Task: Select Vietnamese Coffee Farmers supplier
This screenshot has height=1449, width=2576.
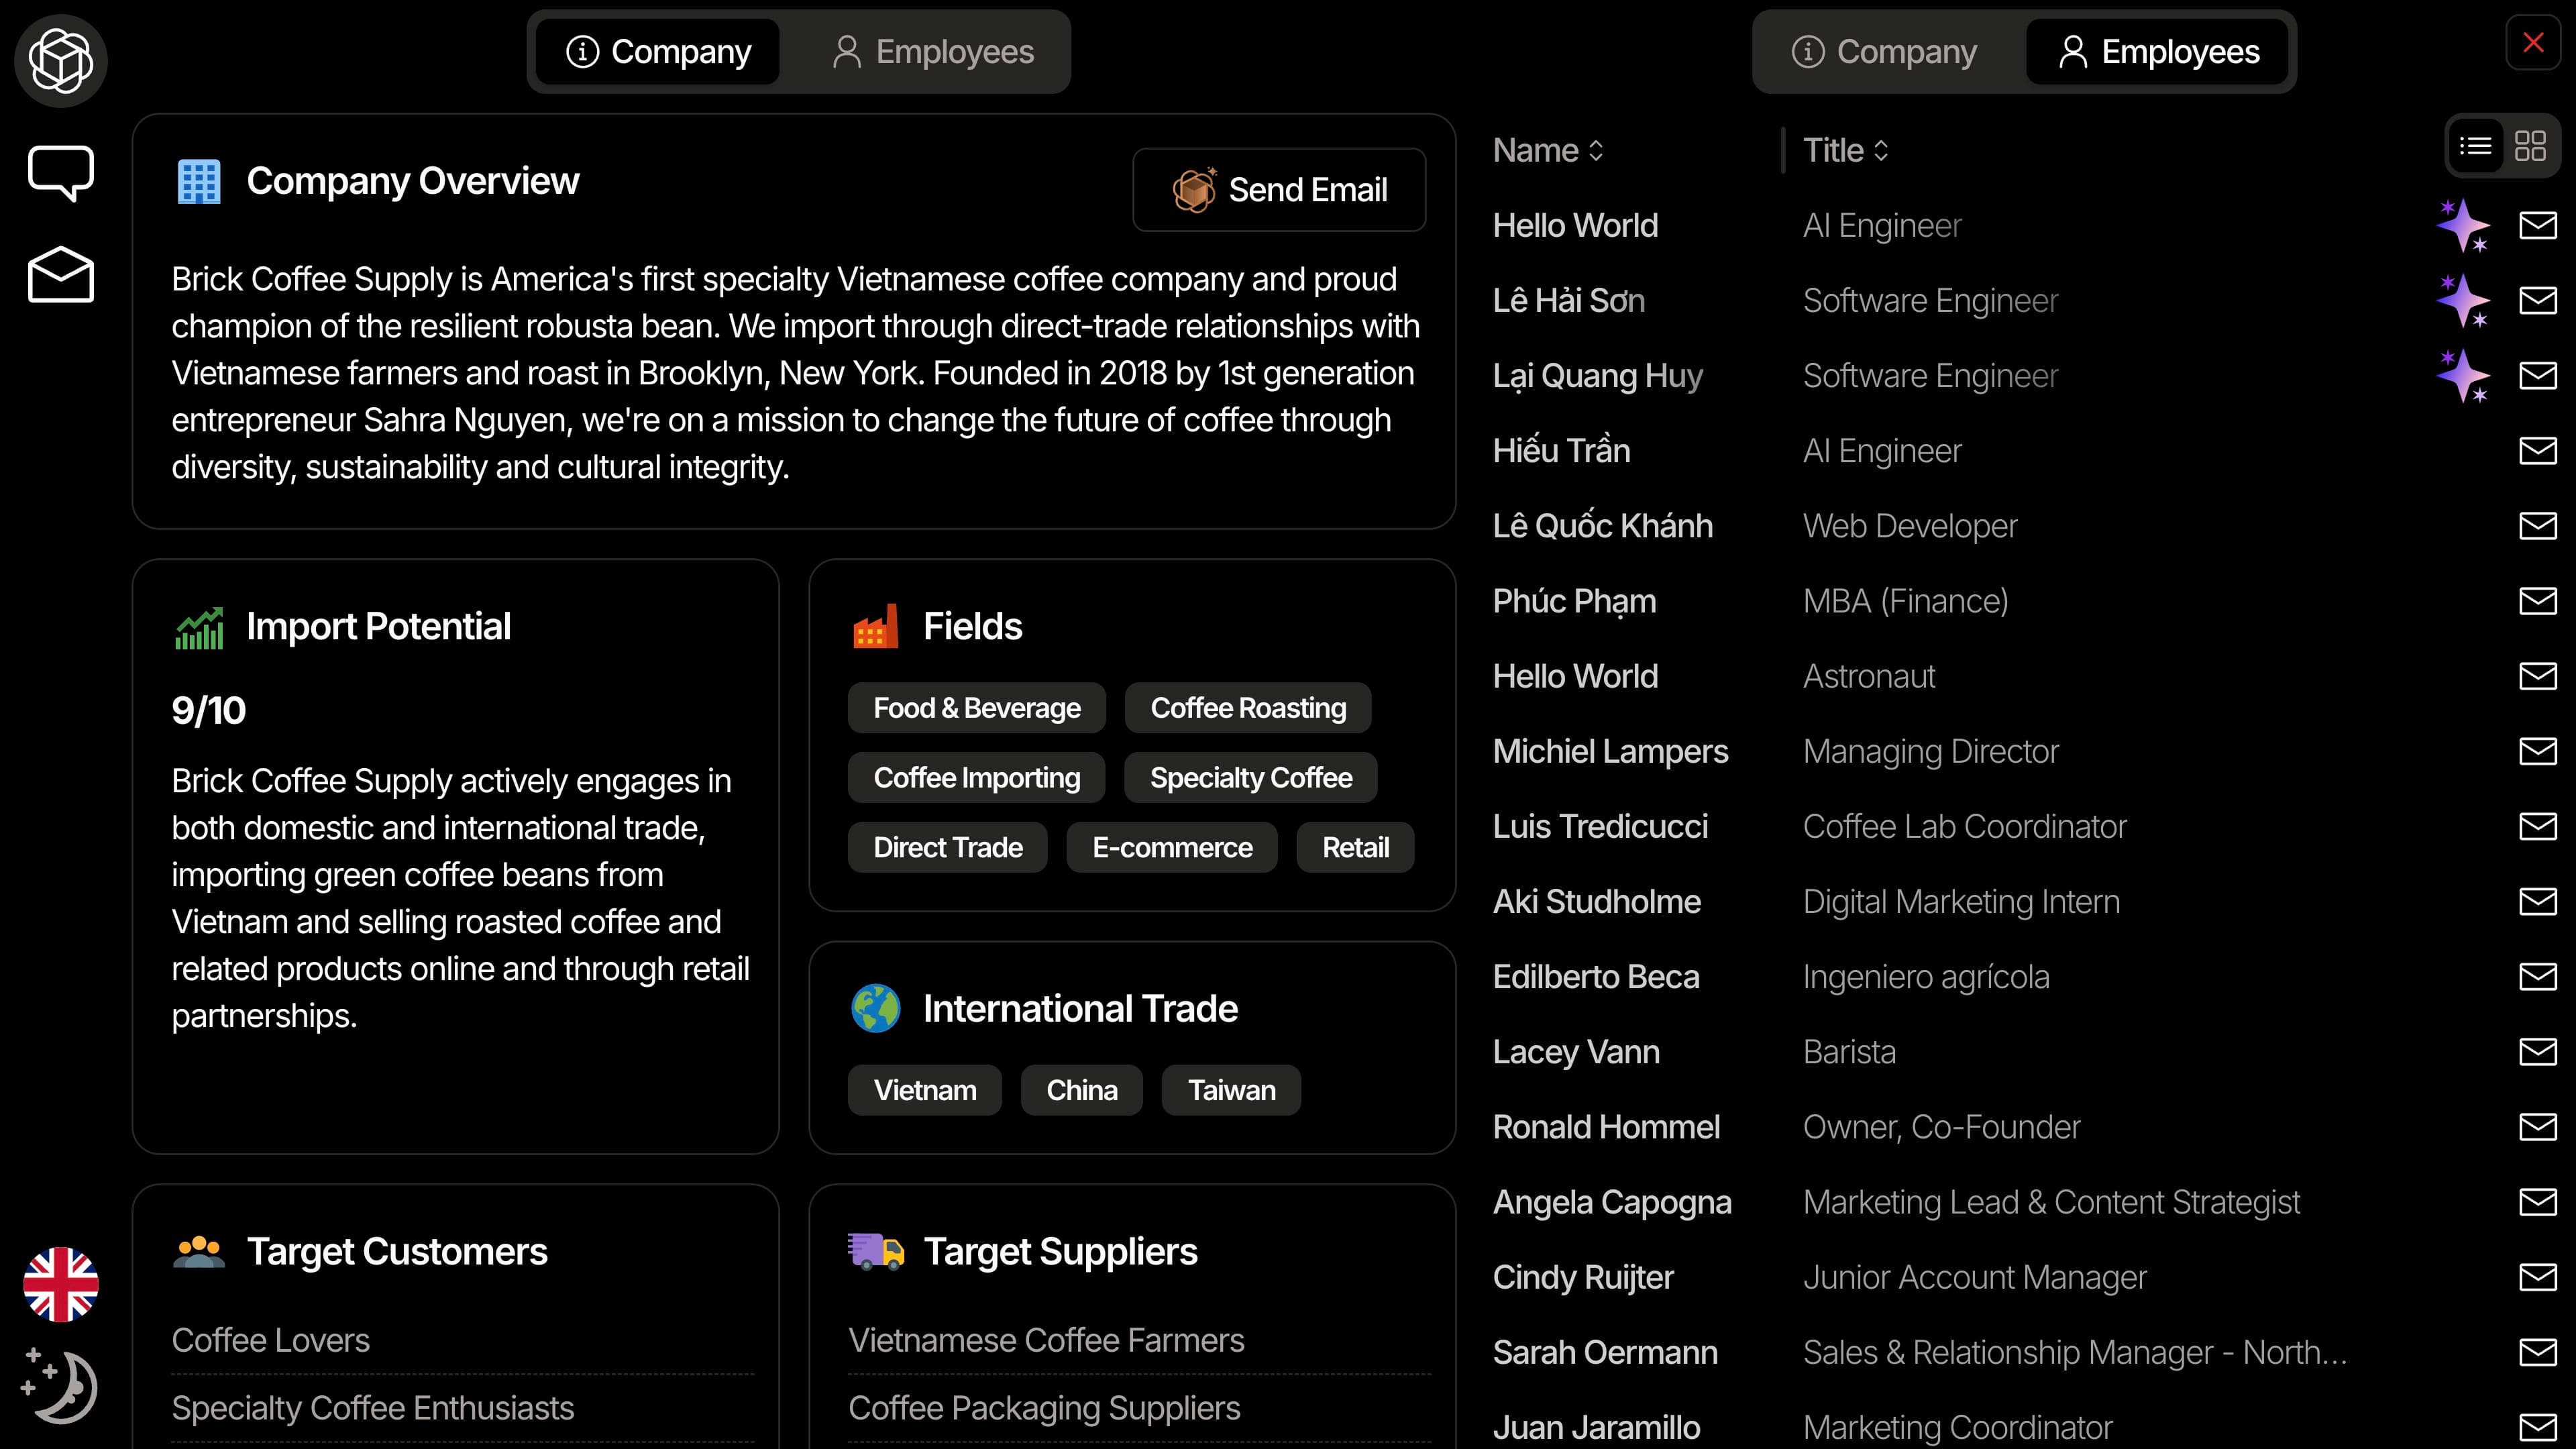Action: point(1046,1340)
